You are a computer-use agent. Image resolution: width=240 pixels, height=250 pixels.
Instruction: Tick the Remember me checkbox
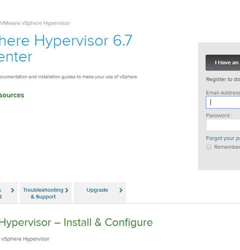(x=208, y=147)
